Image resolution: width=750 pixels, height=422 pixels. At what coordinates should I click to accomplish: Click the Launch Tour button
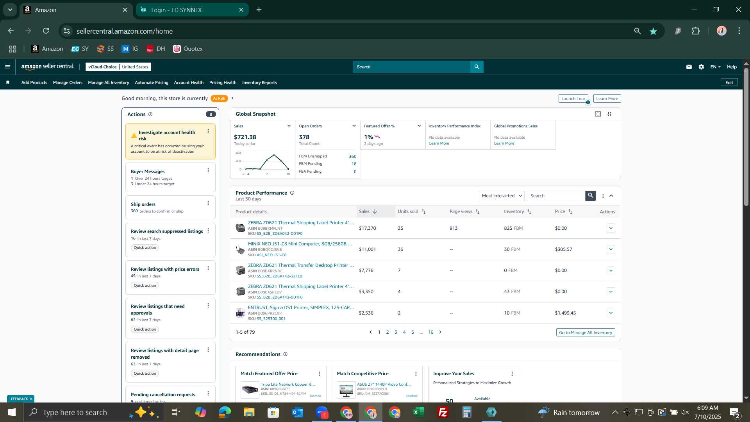[x=573, y=98]
